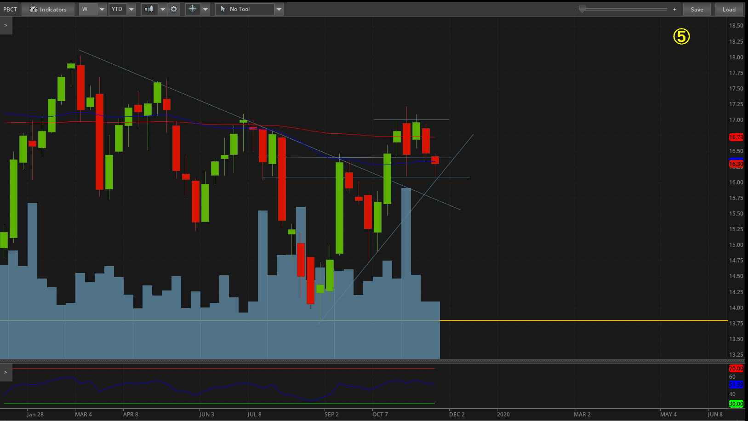
Task: Click the MAR 2 date label
Action: [582, 415]
